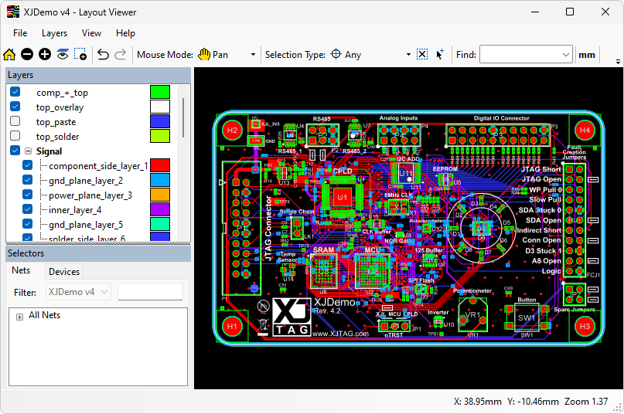
Task: Click the clear selection box icon
Action: [x=421, y=55]
